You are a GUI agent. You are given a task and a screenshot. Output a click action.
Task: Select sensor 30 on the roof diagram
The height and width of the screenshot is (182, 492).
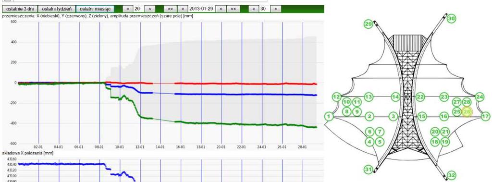point(451,19)
